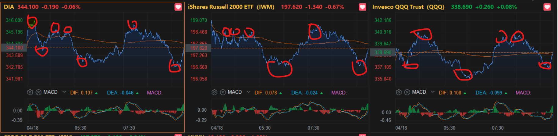
Task: Expand the MACD indicator dropdown on DIA chart
Action: coord(64,92)
